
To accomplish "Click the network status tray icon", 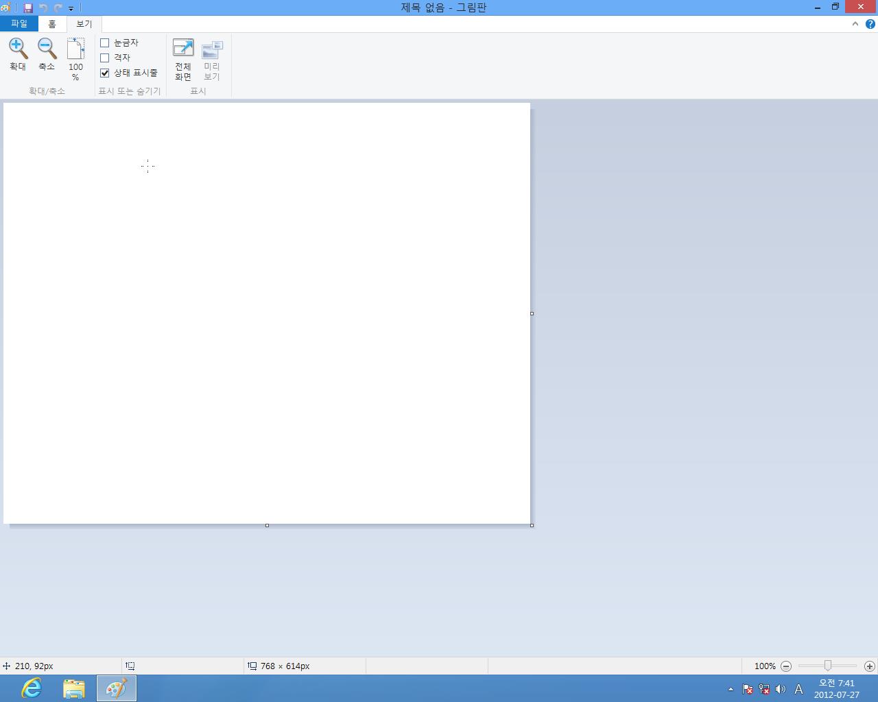I will tap(764, 689).
